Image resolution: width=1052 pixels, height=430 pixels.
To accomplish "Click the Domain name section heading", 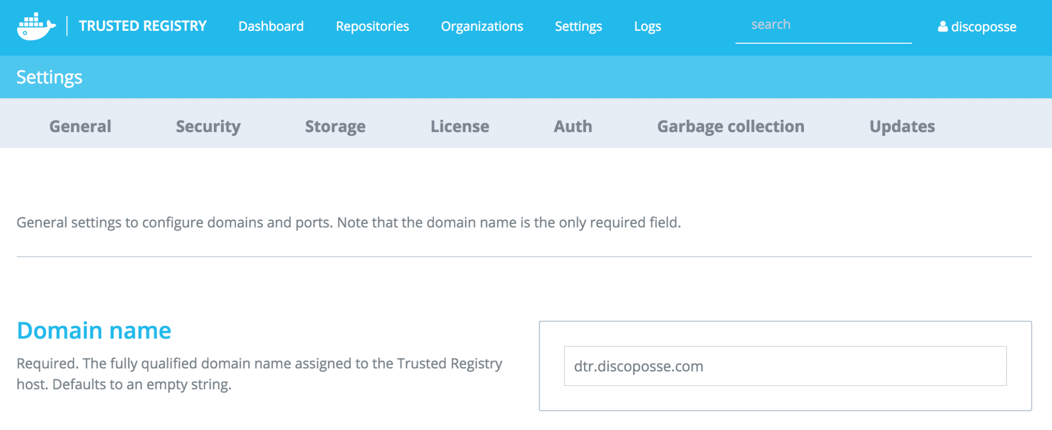I will (x=94, y=330).
